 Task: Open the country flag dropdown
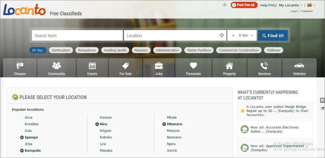coord(311,5)
